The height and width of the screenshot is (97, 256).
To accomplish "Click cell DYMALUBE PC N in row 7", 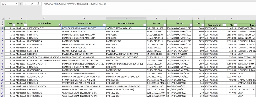I will tap(83, 41).
